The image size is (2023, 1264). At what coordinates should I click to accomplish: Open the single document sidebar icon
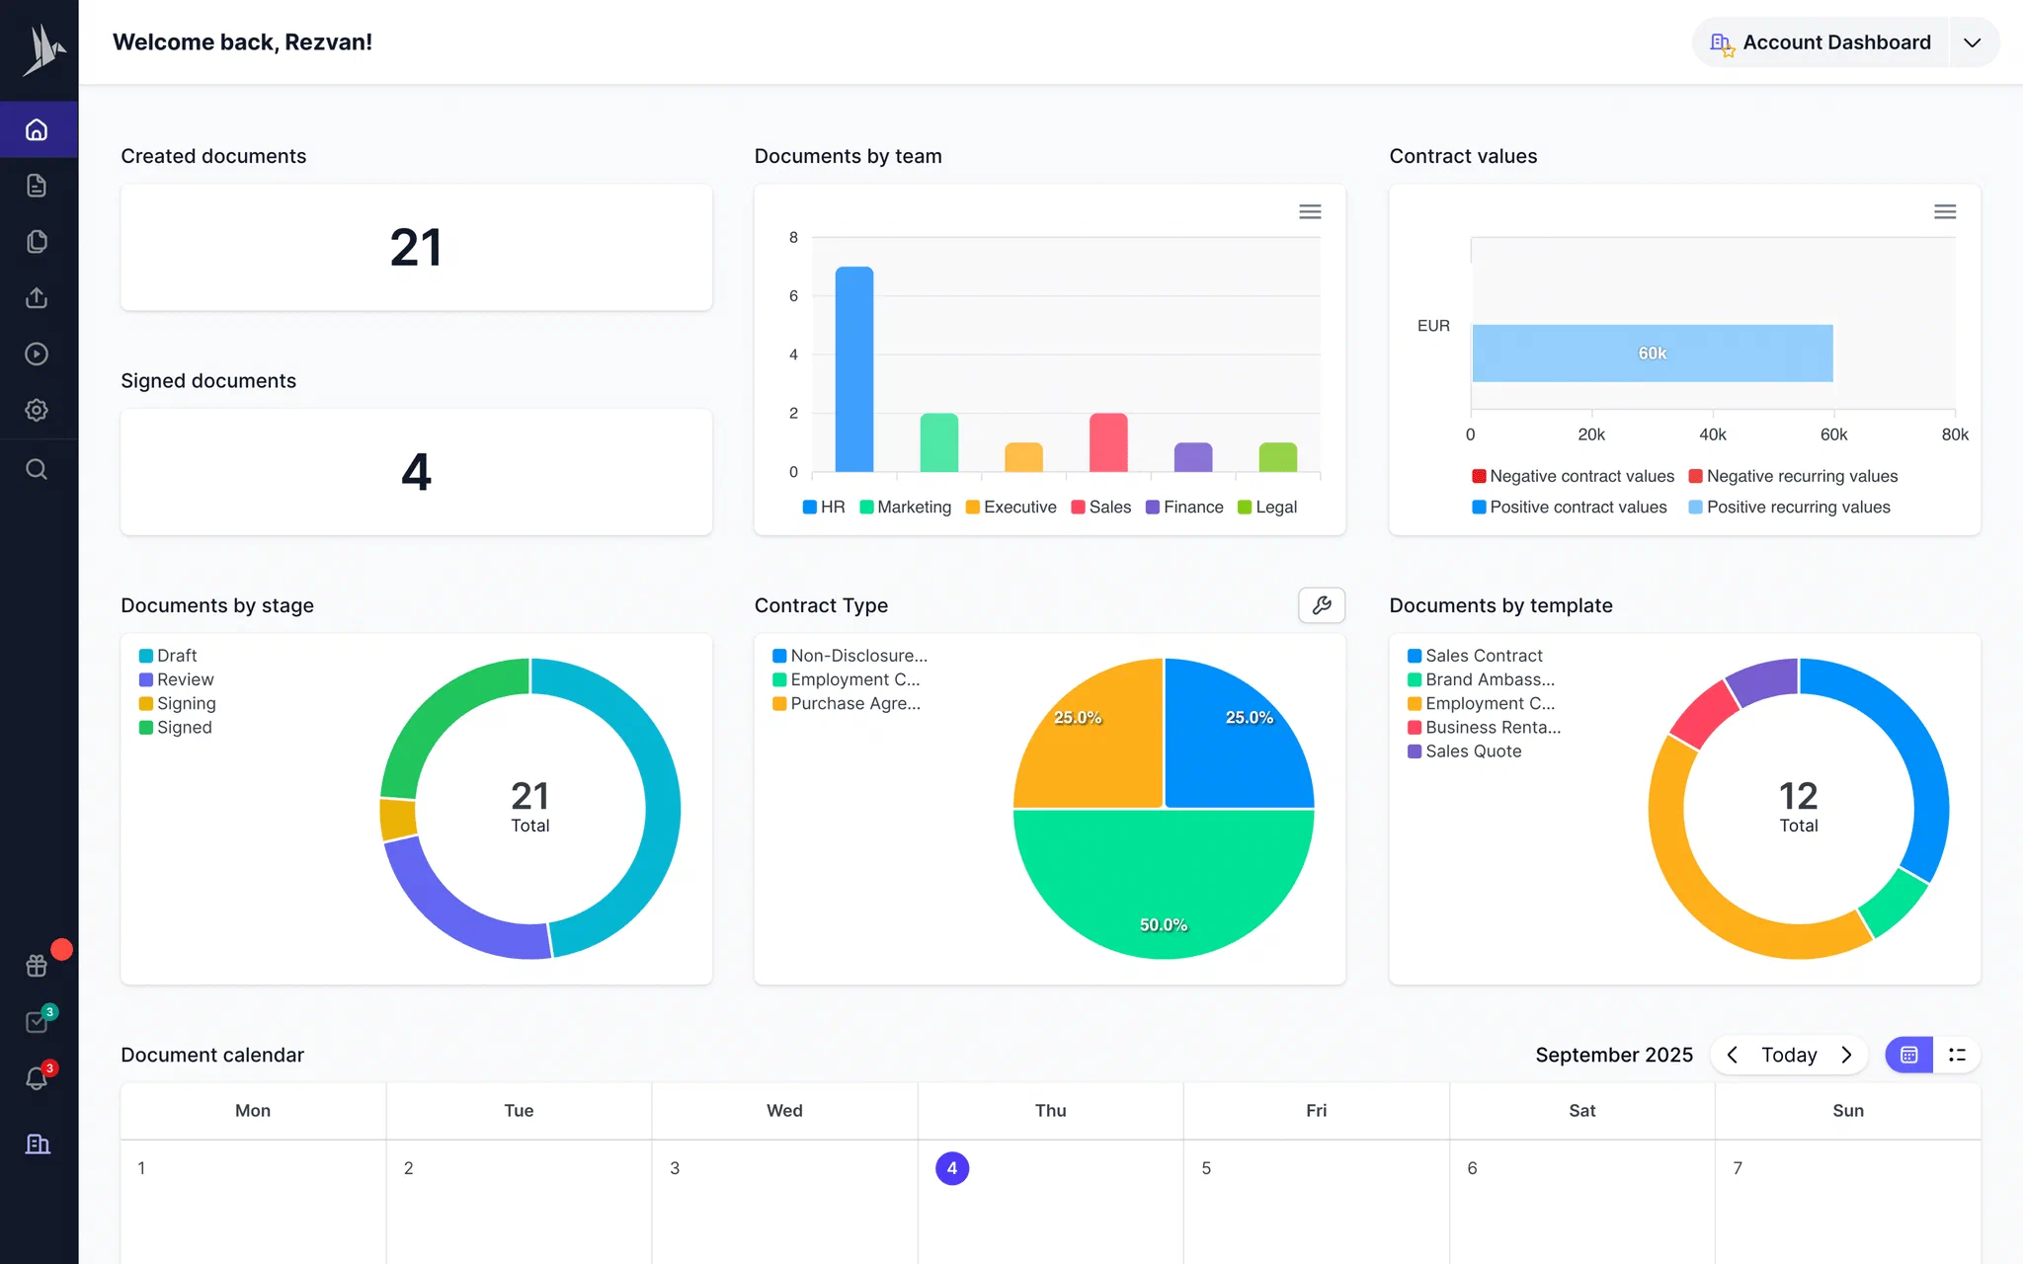[x=37, y=186]
